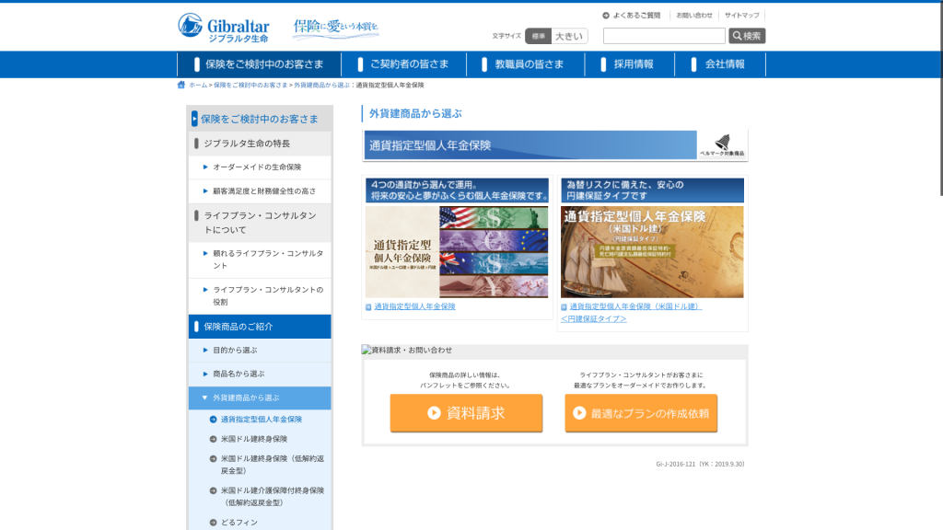Select 米国ドル建終身保険（低解約返戻金型） in the sidebar
The image size is (943, 530).
[x=273, y=465]
